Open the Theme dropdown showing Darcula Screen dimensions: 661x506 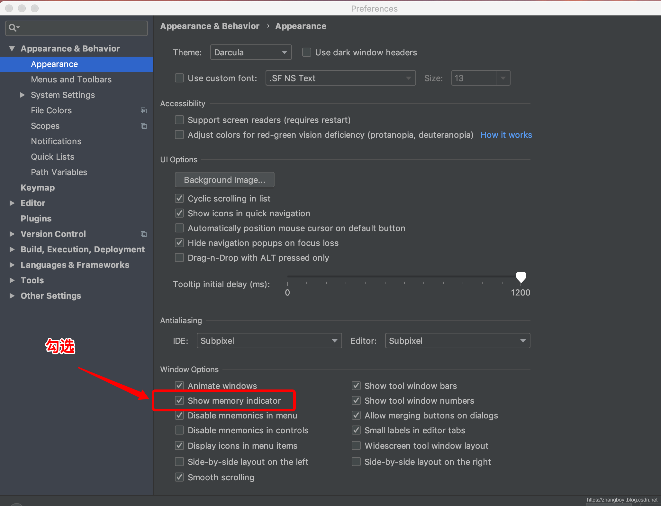coord(251,52)
